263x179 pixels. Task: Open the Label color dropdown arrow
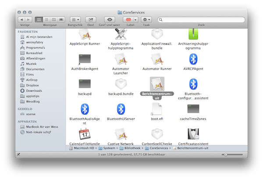coord(135,20)
